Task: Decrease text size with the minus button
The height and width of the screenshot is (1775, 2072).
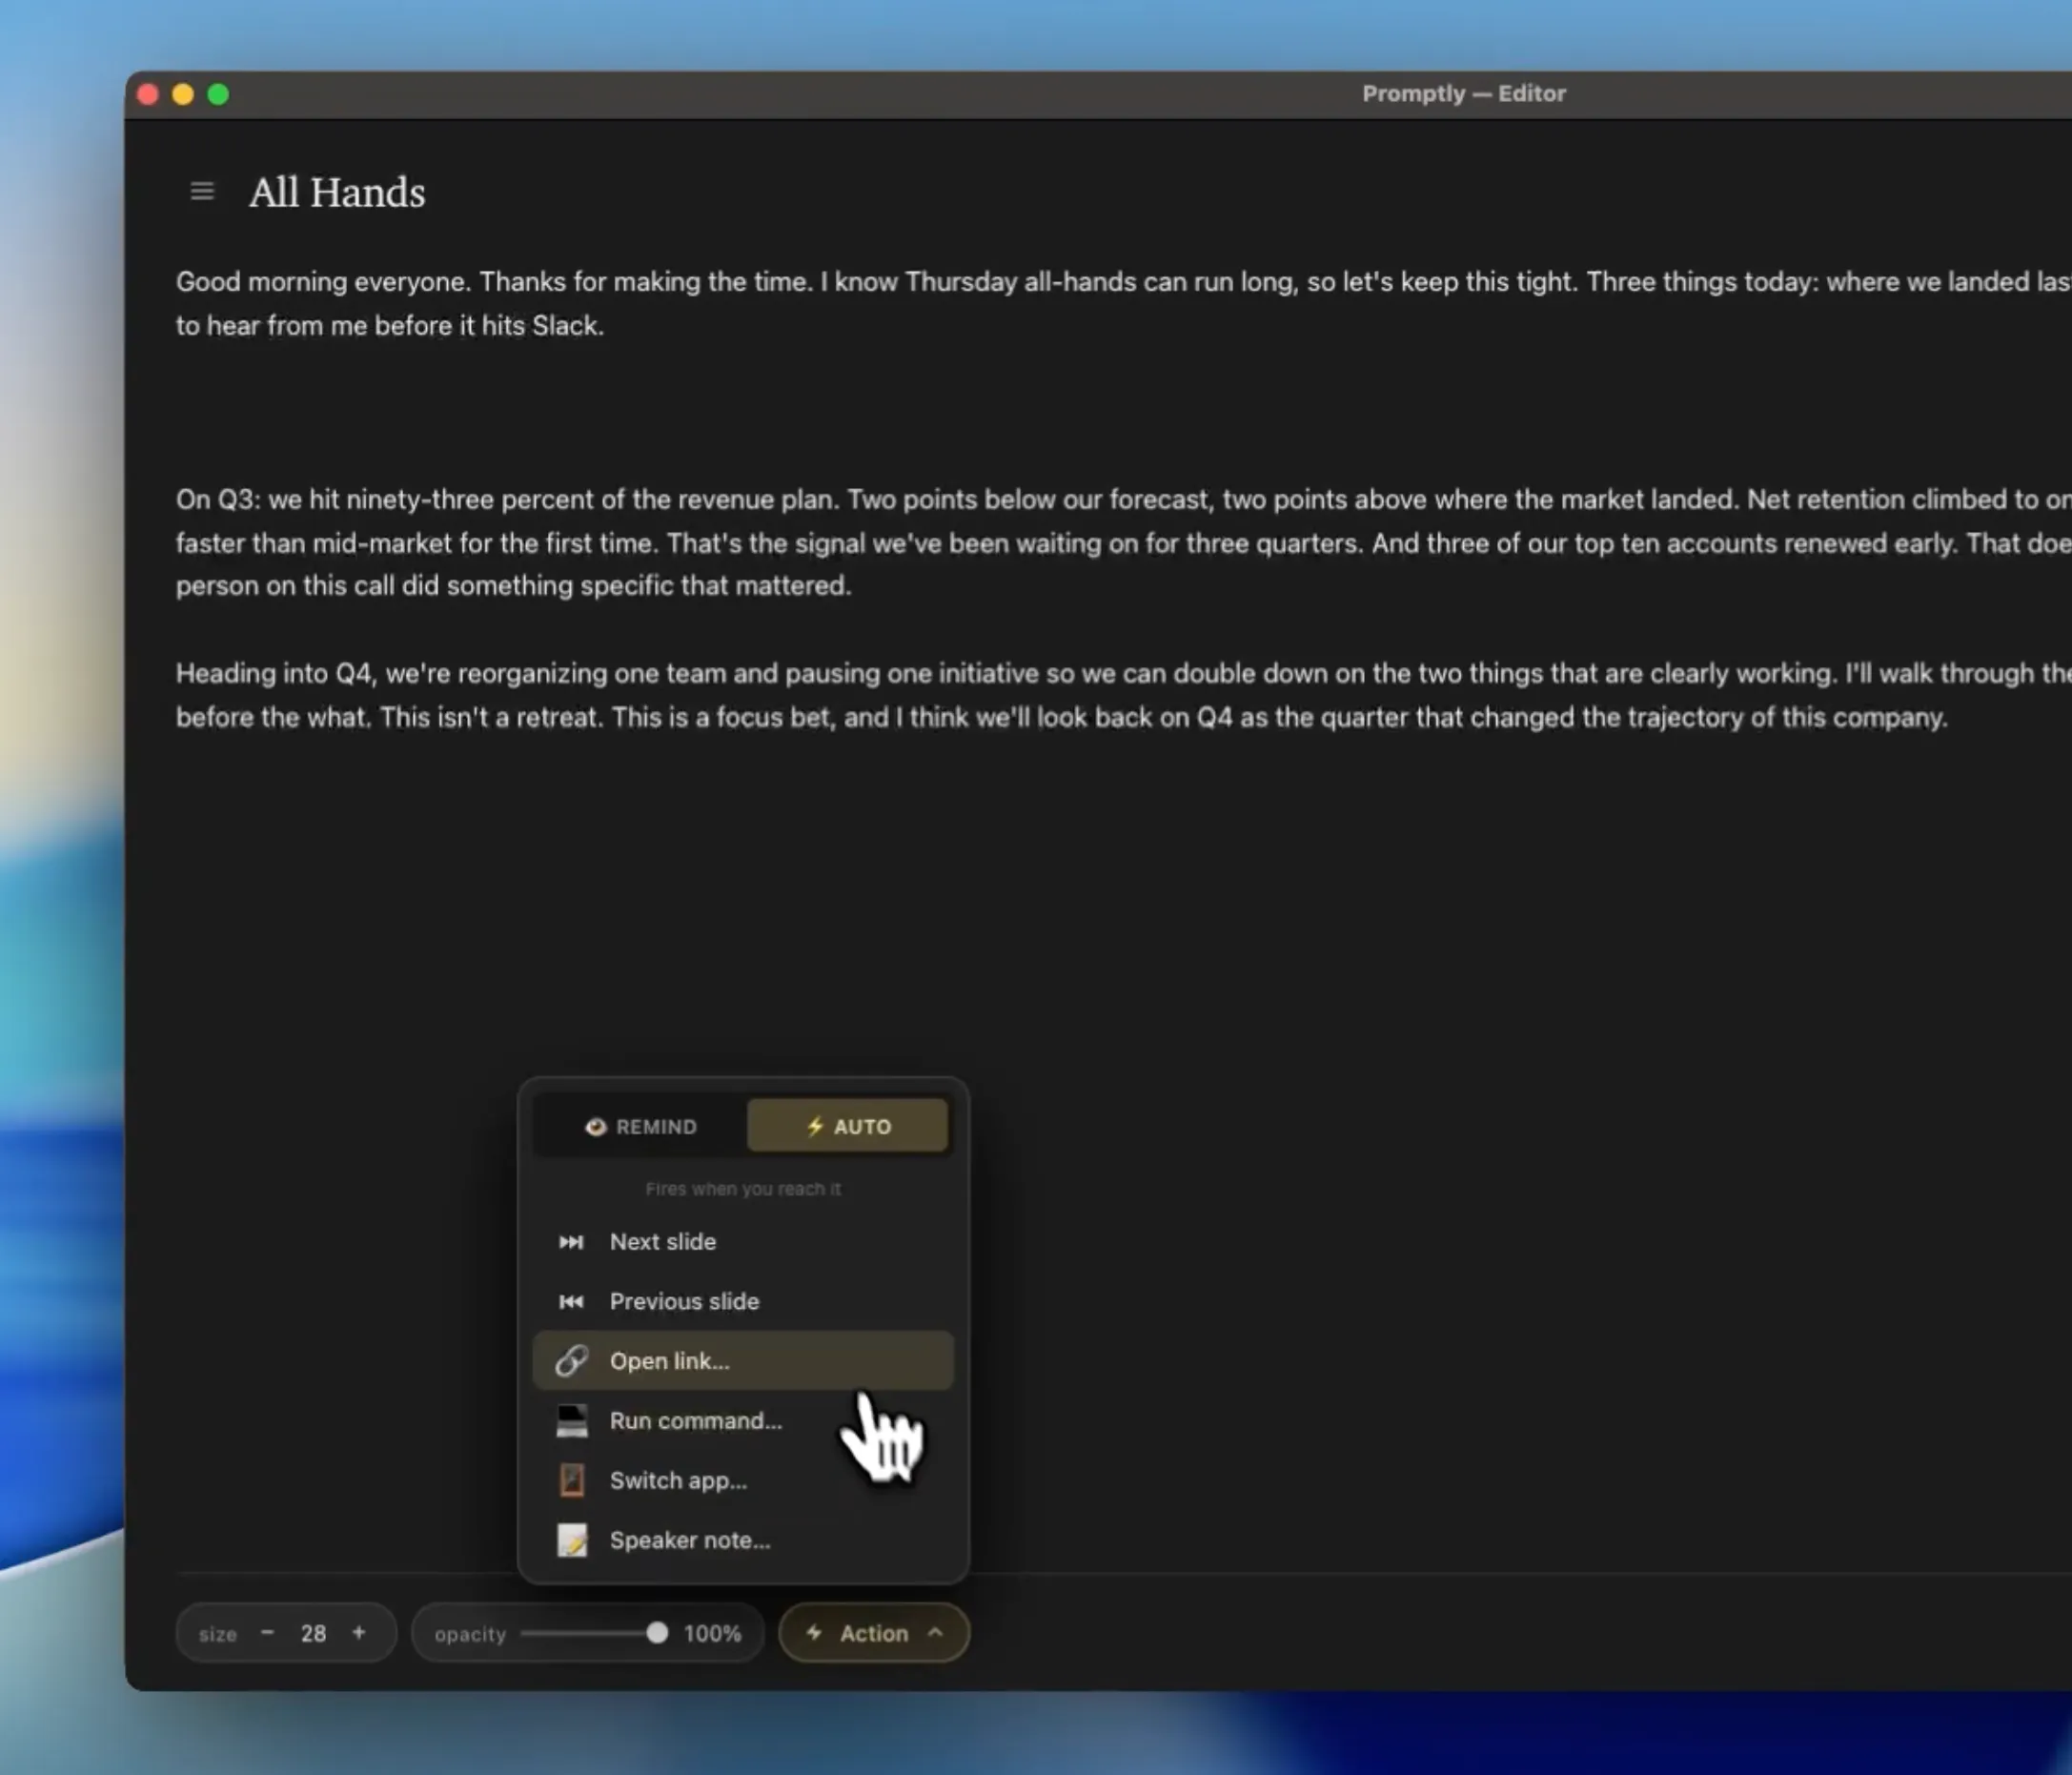Action: click(x=267, y=1633)
